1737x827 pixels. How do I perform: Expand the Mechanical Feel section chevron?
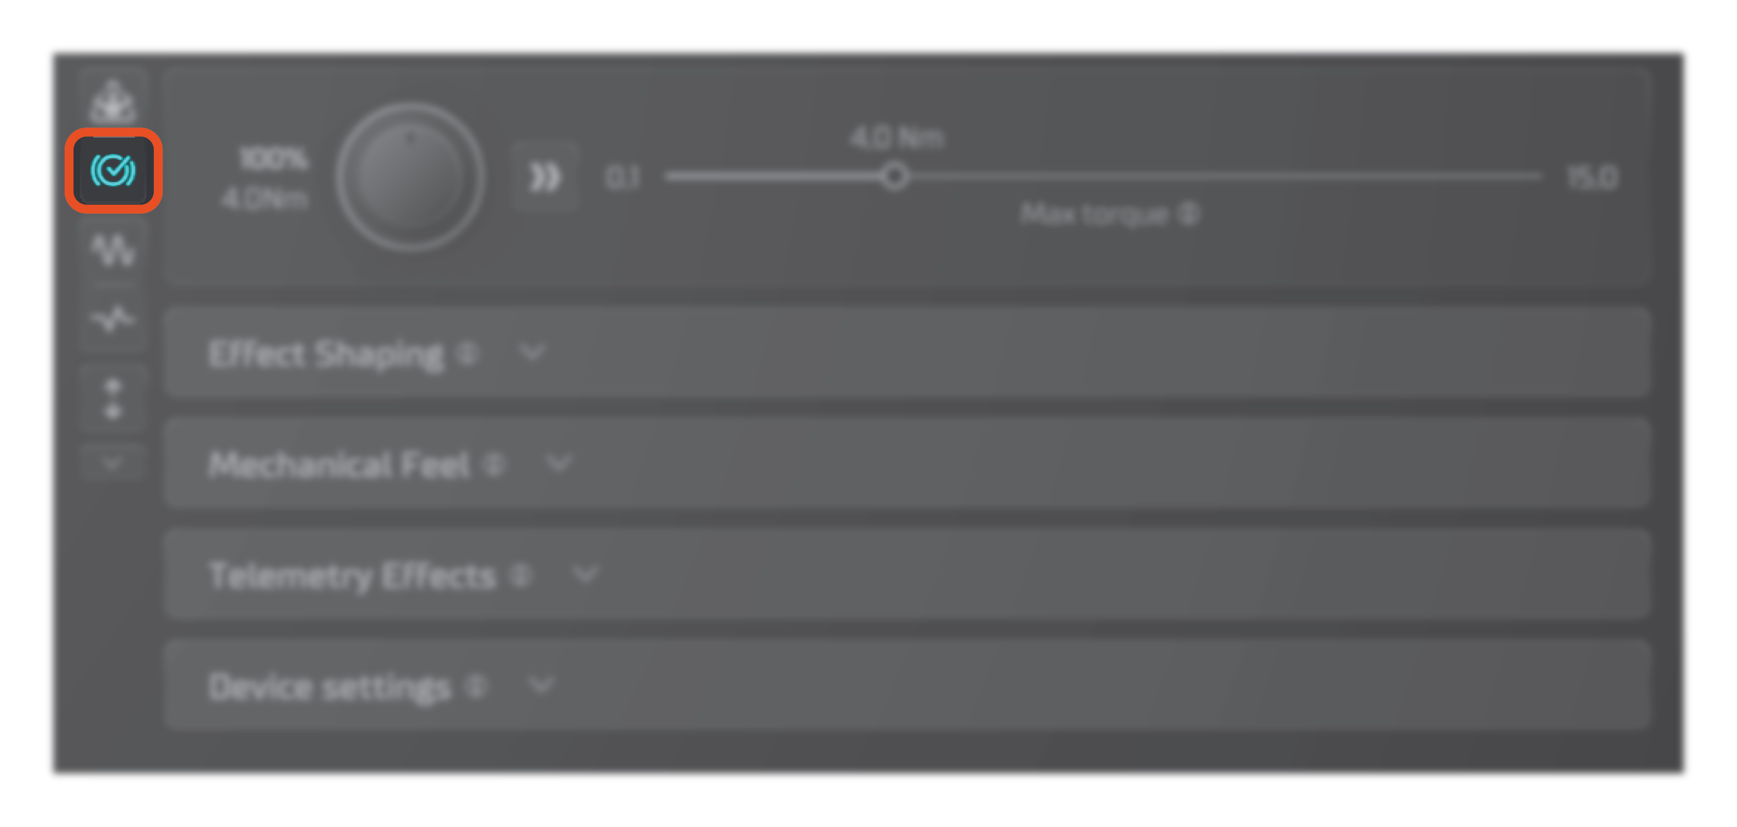click(x=558, y=463)
